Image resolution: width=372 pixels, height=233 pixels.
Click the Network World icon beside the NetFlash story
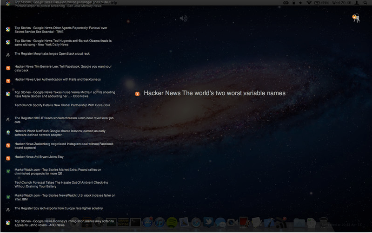point(8,133)
